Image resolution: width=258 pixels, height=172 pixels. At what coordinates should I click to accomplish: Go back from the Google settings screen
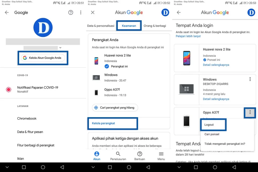(7, 13)
